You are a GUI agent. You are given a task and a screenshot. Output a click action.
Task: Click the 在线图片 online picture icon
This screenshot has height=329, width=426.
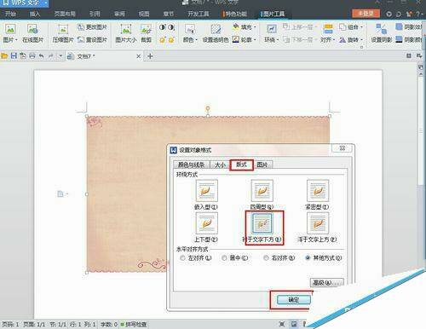pyautogui.click(x=32, y=29)
